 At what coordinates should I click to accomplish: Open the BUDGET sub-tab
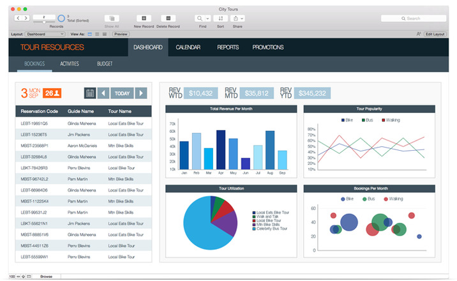[x=105, y=64]
